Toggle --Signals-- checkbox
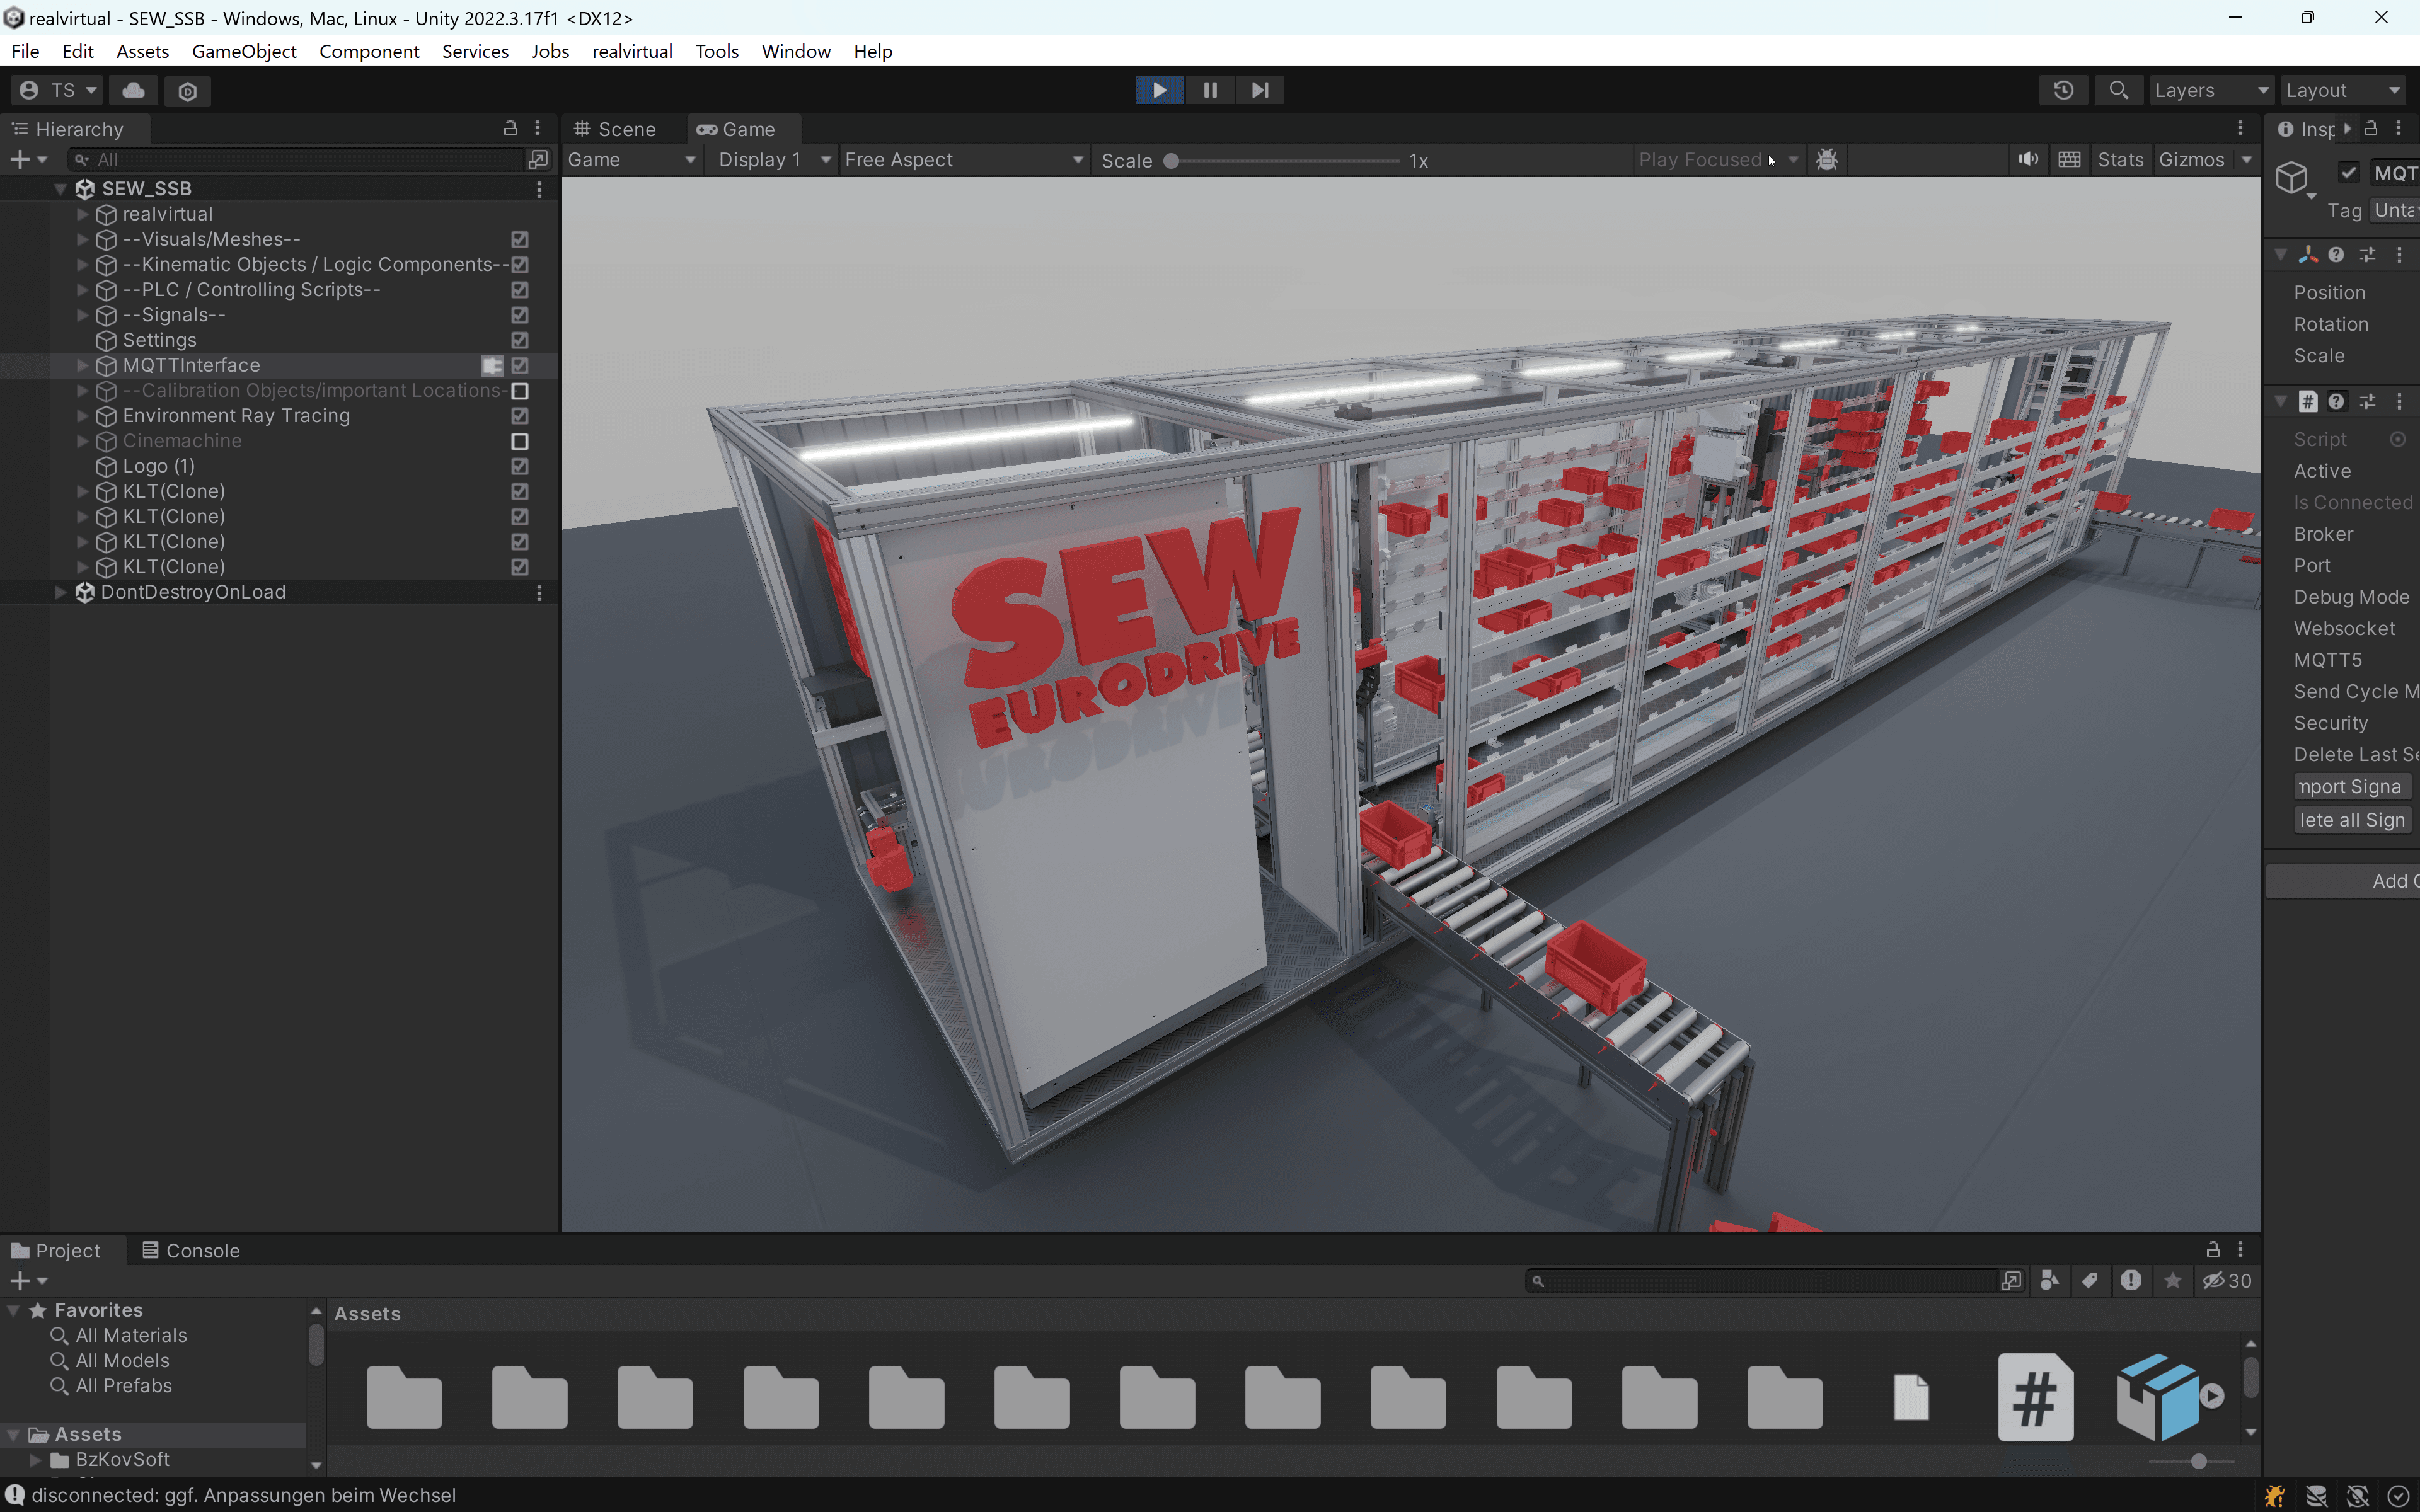Viewport: 2420px width, 1512px height. [519, 315]
